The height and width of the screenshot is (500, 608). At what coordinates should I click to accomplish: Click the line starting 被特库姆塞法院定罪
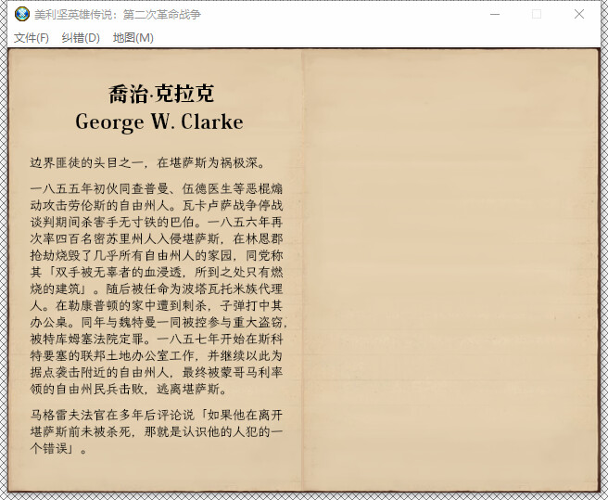156,339
